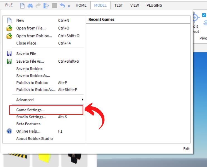Click the New file icon in quick access toolbar

pyautogui.click(x=22, y=6)
